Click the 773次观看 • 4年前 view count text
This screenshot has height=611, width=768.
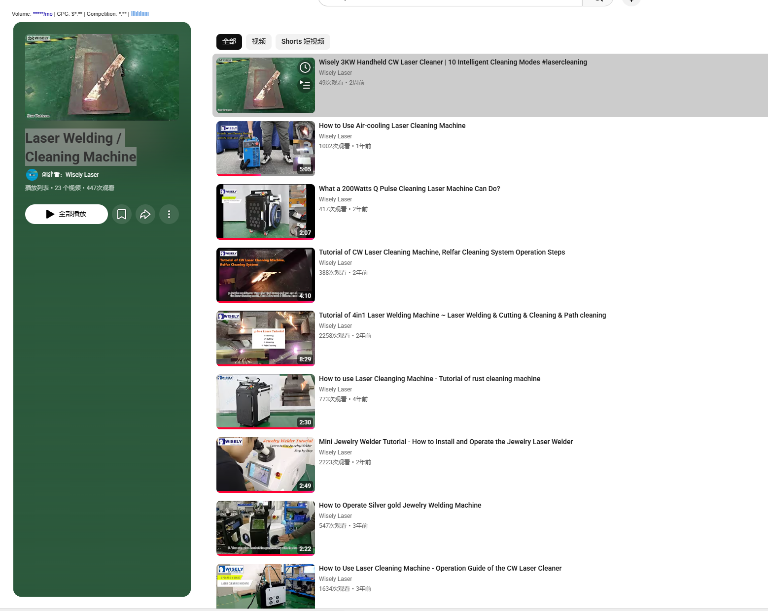(x=343, y=399)
